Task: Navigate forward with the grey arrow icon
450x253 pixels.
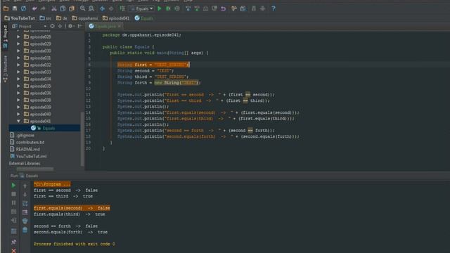Action: point(111,8)
